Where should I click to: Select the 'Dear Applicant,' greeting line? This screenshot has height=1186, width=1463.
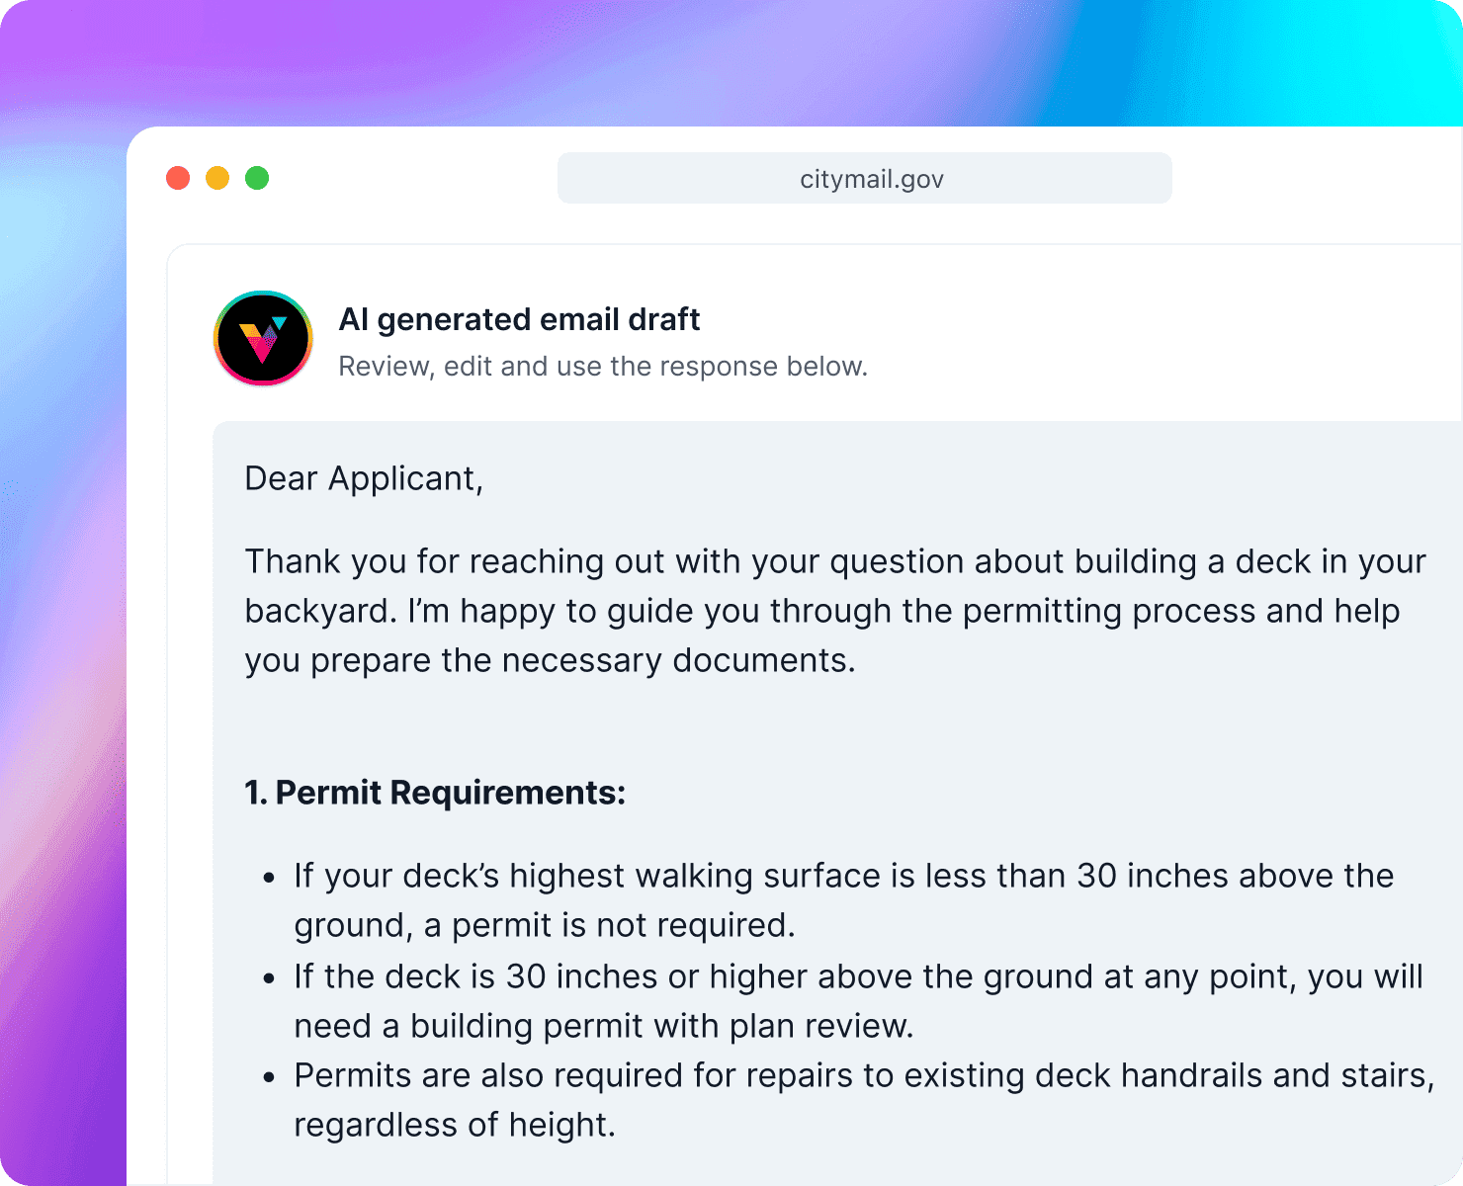tap(364, 478)
